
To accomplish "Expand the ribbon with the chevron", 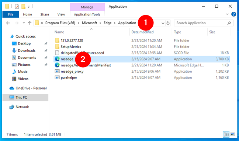I will coord(227,14).
